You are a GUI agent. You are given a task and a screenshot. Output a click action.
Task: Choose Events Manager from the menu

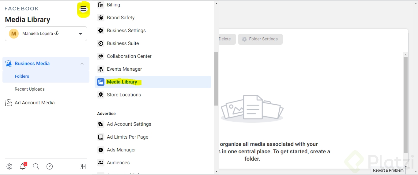(x=153, y=69)
